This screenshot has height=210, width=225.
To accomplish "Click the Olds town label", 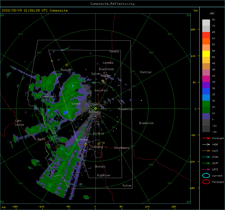I will [95, 104].
